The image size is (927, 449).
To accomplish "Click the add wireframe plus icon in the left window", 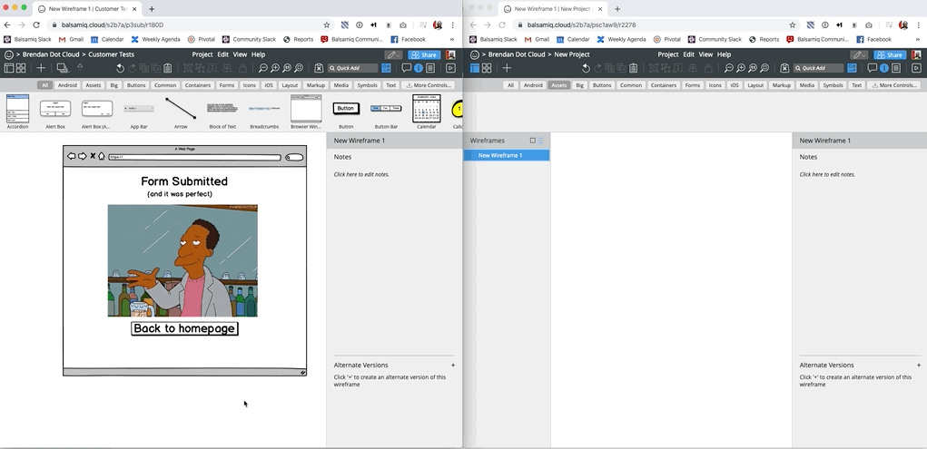I will [41, 68].
